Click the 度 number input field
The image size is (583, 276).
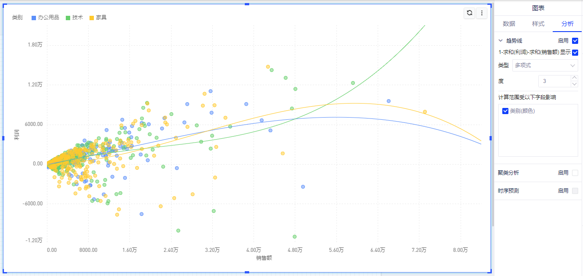(x=554, y=81)
